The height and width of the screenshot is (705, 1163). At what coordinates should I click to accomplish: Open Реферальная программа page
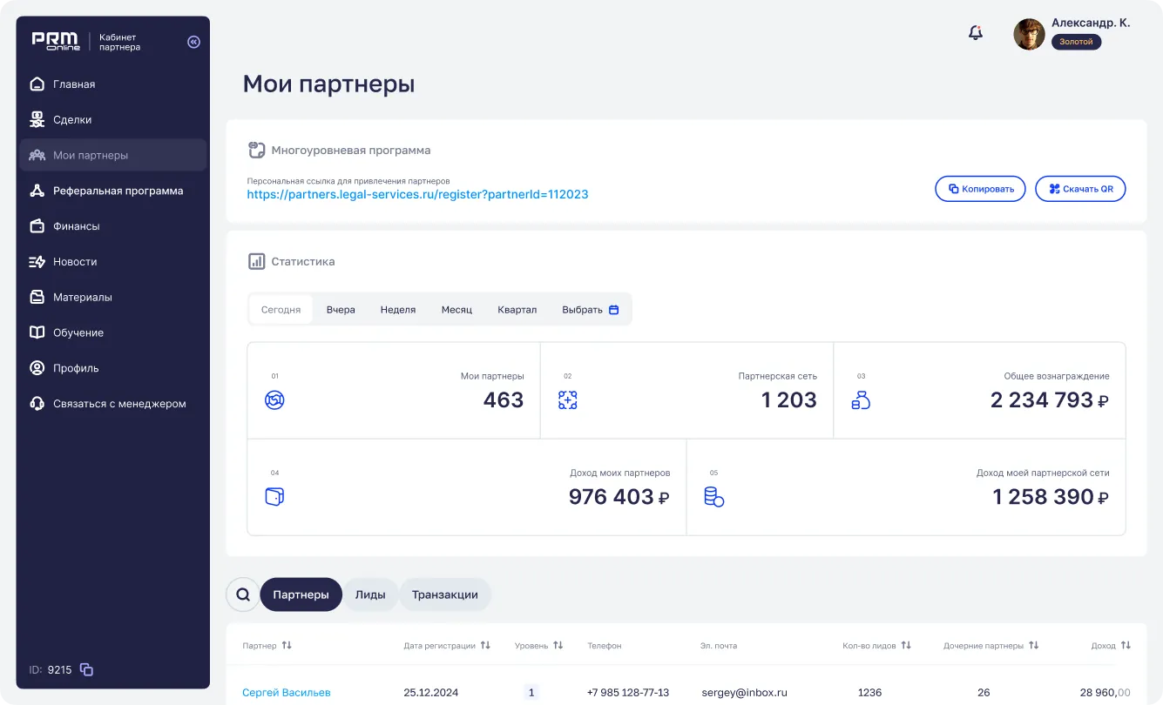click(113, 191)
